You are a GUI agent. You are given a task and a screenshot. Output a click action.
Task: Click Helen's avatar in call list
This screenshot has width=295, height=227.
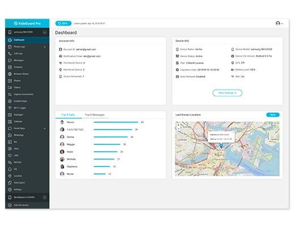click(62, 152)
